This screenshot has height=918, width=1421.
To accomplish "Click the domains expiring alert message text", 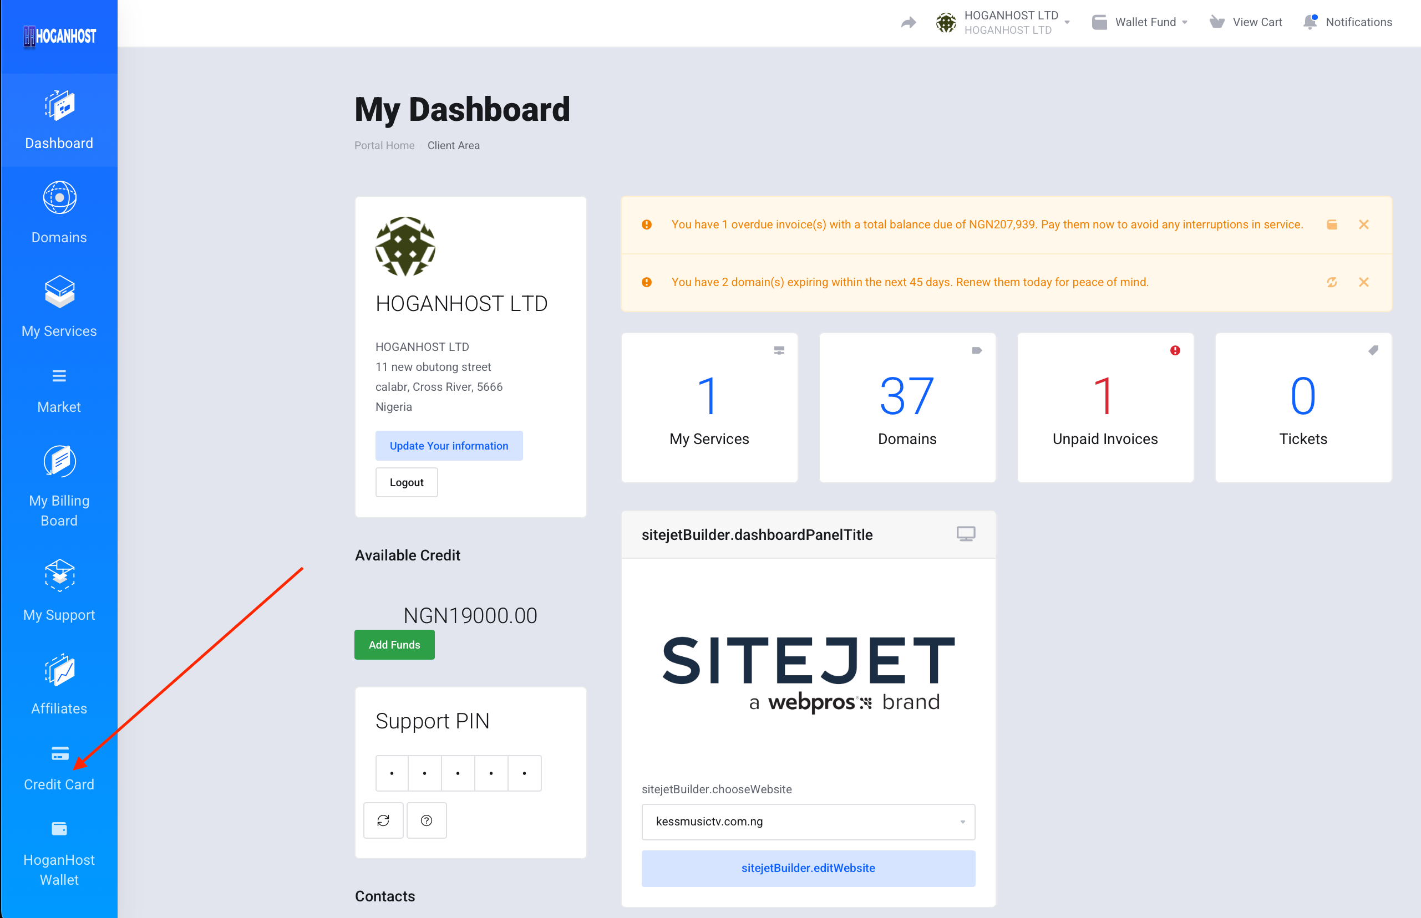I will tap(910, 282).
